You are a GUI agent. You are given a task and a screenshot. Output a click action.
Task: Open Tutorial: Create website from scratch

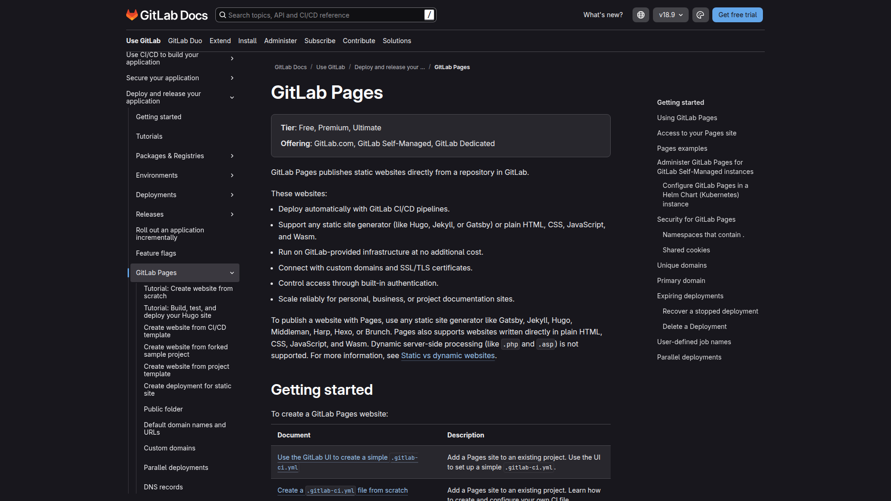point(188,292)
